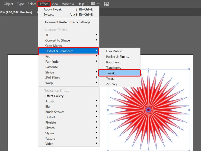Viewport: 201px width, 151px height.
Task: Expand Distort & Transform submenu
Action: [x=69, y=51]
